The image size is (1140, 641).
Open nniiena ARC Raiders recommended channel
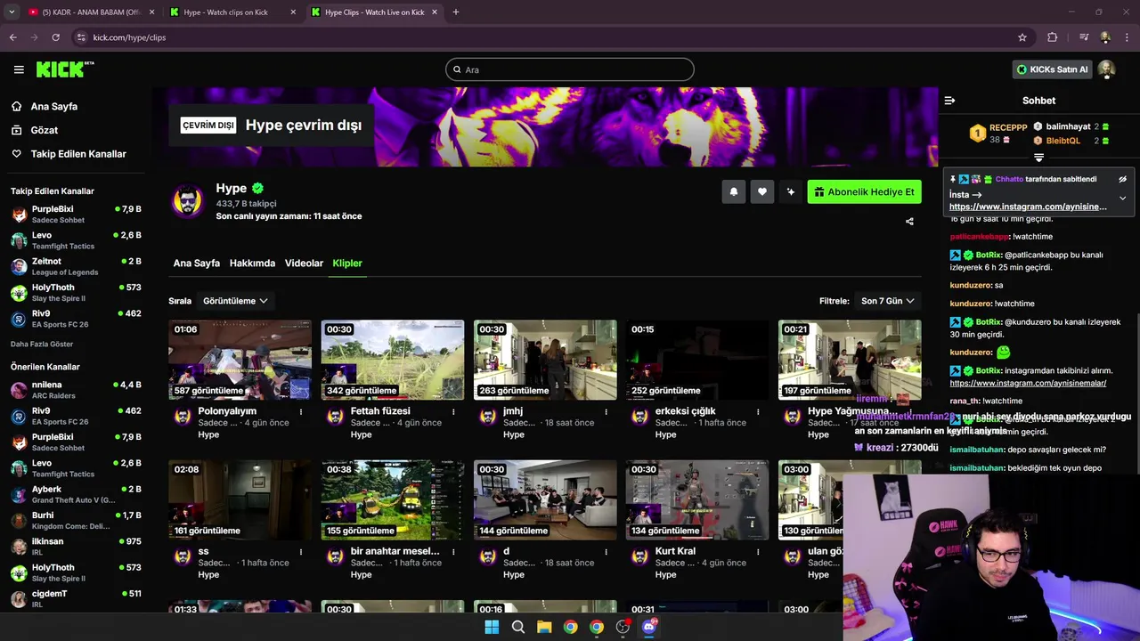click(x=76, y=390)
